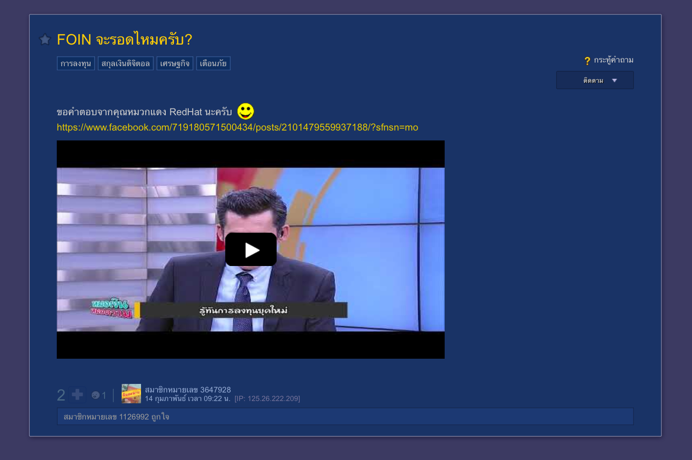Open the การลงทุน tag

coord(76,63)
